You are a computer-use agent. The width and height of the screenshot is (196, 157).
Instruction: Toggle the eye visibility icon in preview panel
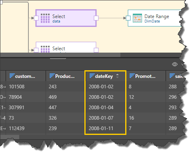point(175,64)
